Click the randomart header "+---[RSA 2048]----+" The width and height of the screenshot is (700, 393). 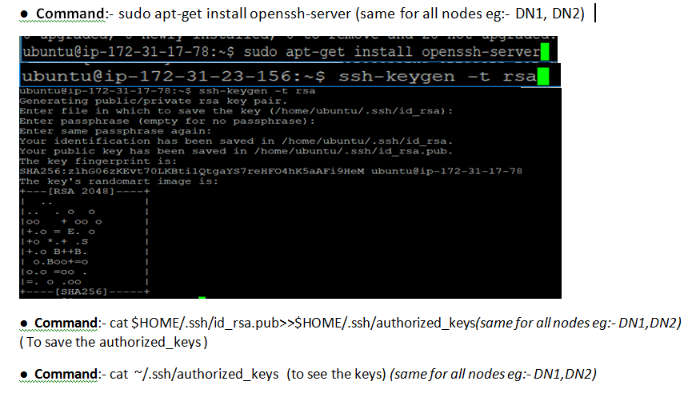[84, 191]
